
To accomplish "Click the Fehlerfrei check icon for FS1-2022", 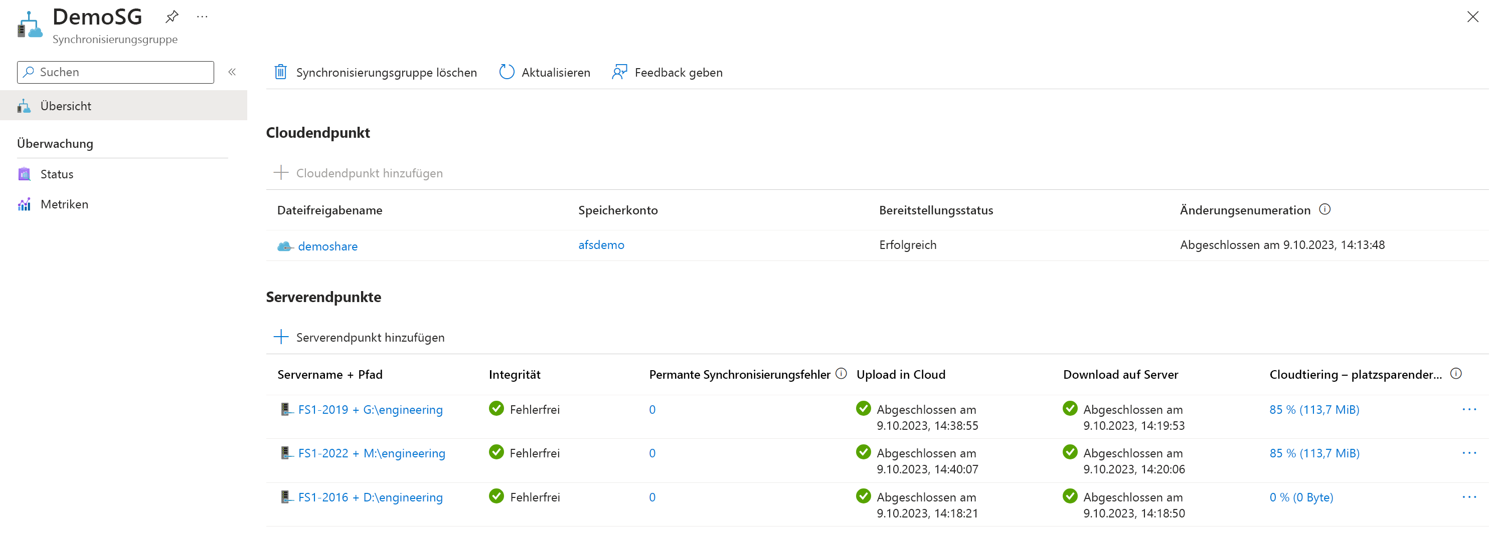I will pos(496,452).
